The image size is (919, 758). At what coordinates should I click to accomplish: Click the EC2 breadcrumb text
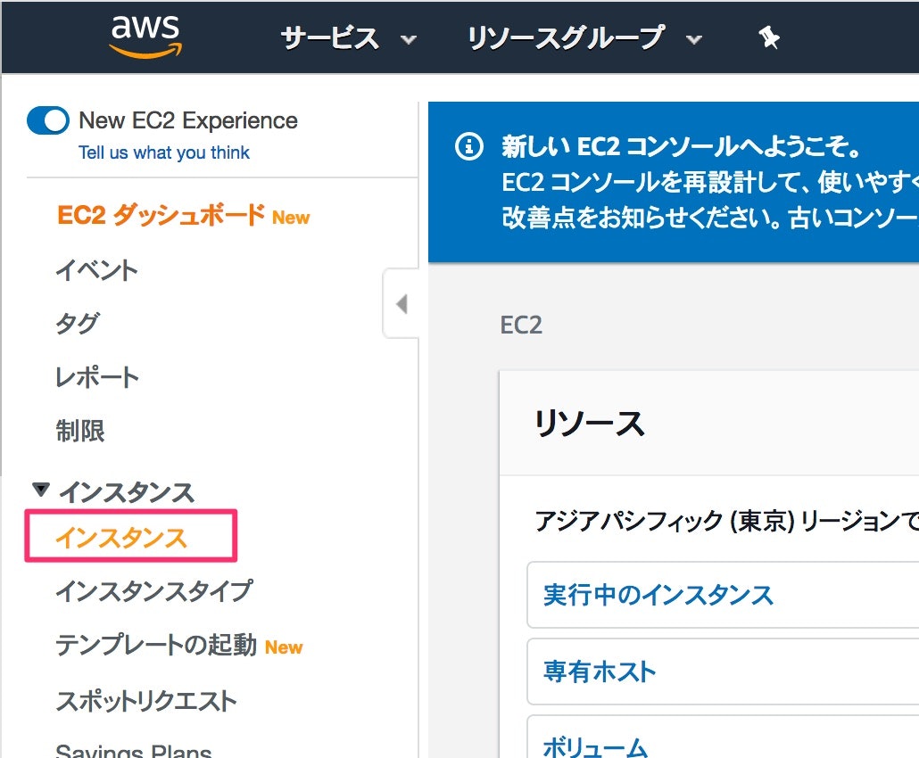[x=521, y=325]
